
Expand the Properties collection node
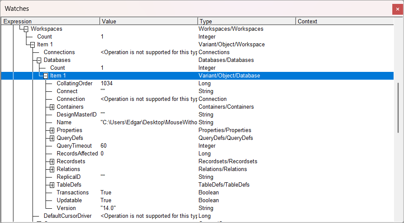coord(52,130)
